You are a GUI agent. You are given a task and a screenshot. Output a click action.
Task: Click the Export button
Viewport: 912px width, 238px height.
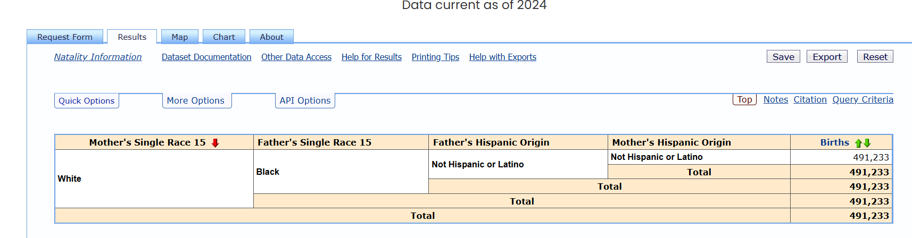827,57
